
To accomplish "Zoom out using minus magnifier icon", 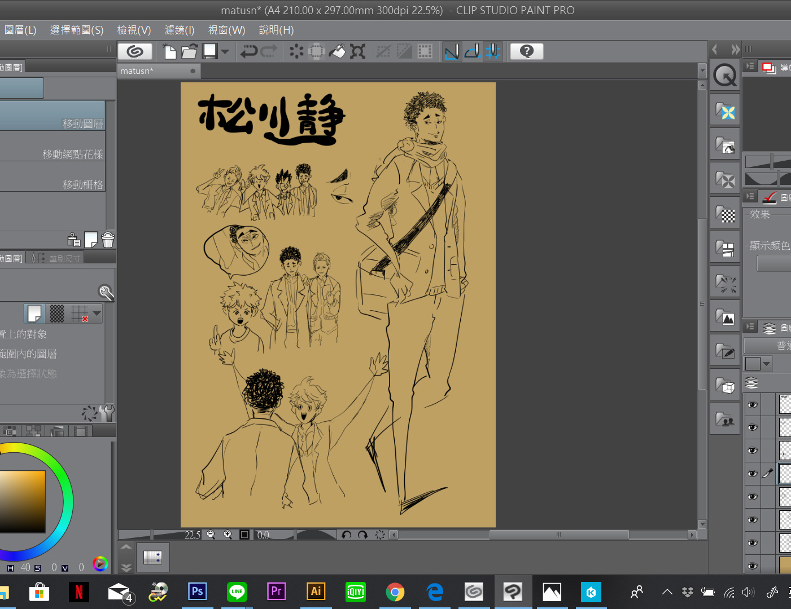I will coord(211,535).
